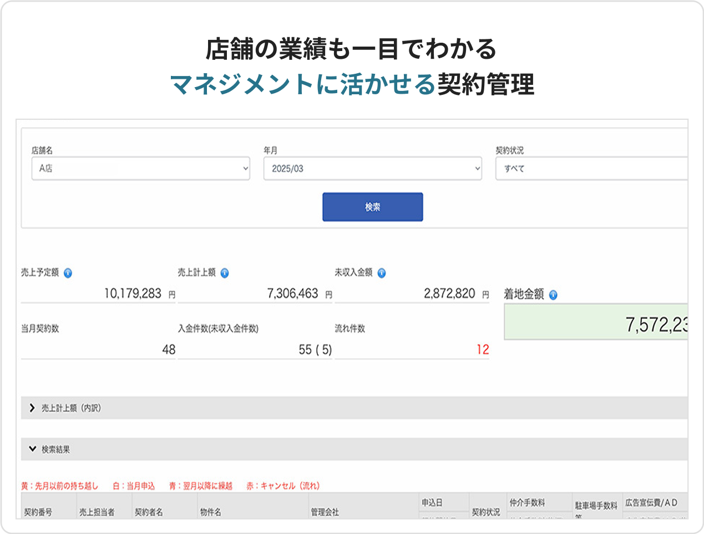The height and width of the screenshot is (534, 704).
Task: Click the 管理会社 column header
Action: point(325,512)
